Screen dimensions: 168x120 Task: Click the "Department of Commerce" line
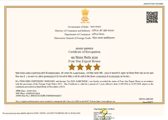(x=84, y=34)
